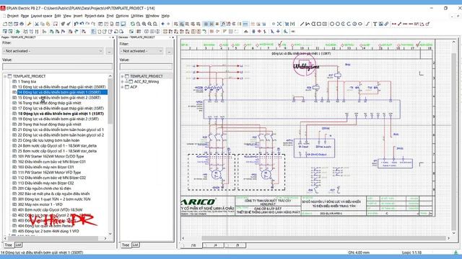Switch to the /4 page tab
462x259 pixels.
214,245
